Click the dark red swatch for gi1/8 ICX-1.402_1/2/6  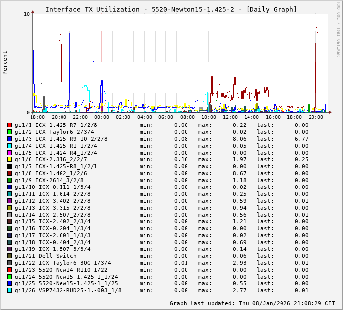9,173
